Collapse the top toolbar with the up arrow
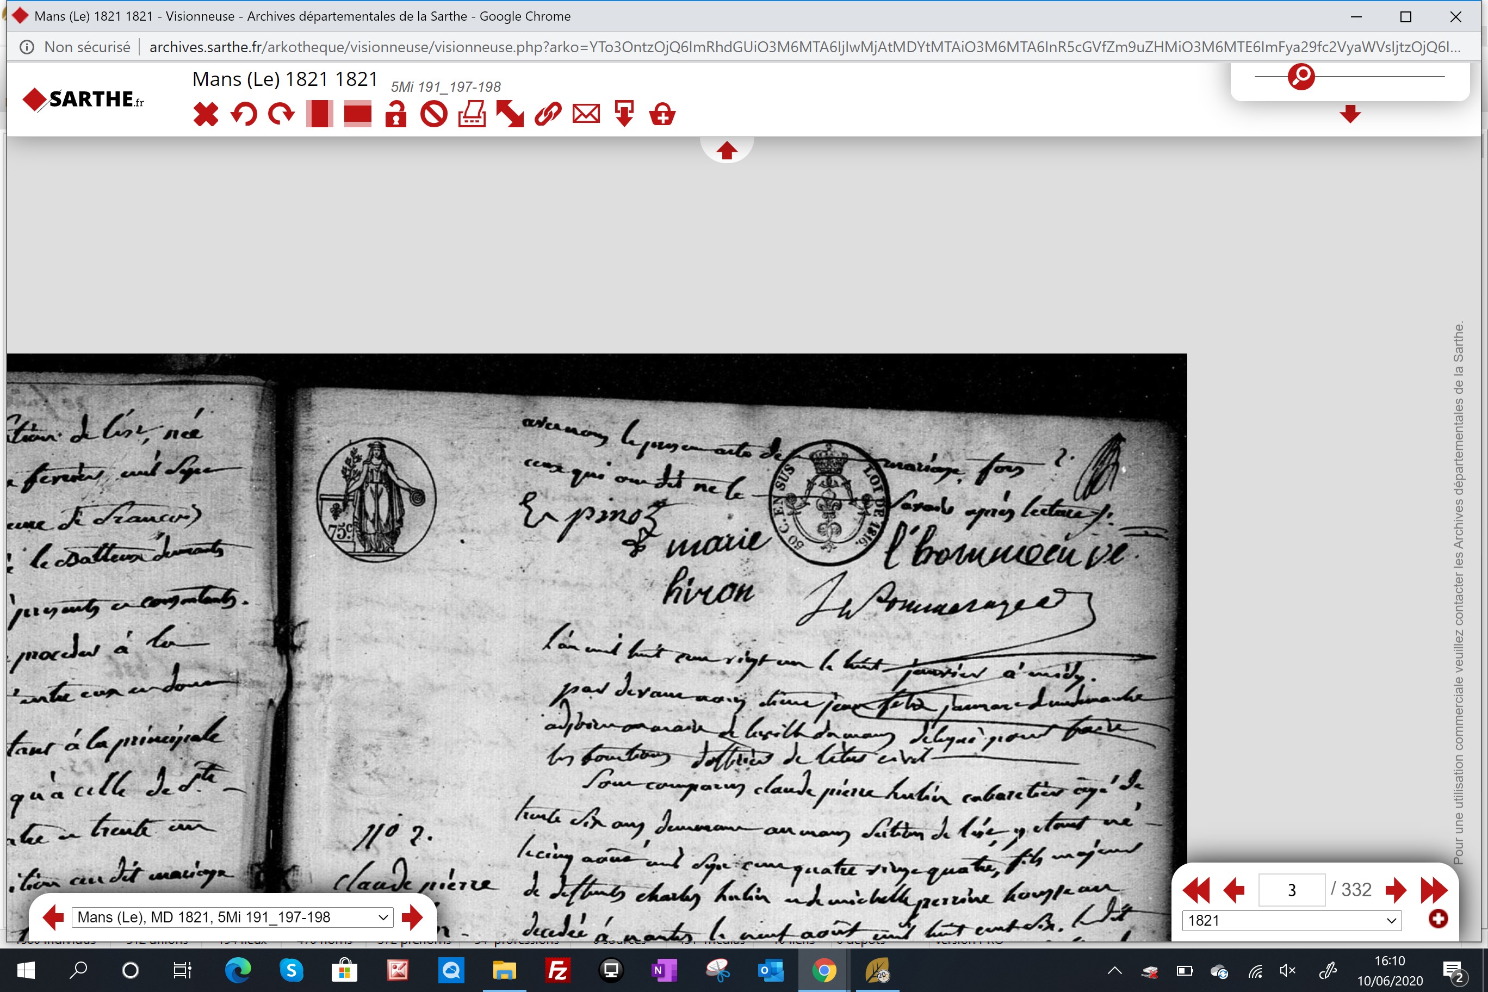Image resolution: width=1488 pixels, height=992 pixels. click(726, 151)
